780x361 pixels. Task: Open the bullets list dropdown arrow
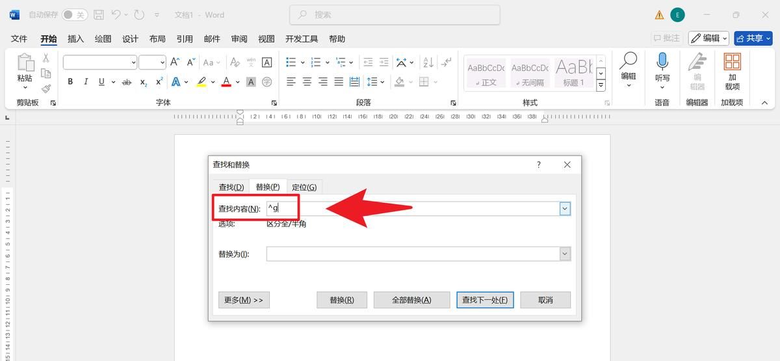pyautogui.click(x=302, y=62)
